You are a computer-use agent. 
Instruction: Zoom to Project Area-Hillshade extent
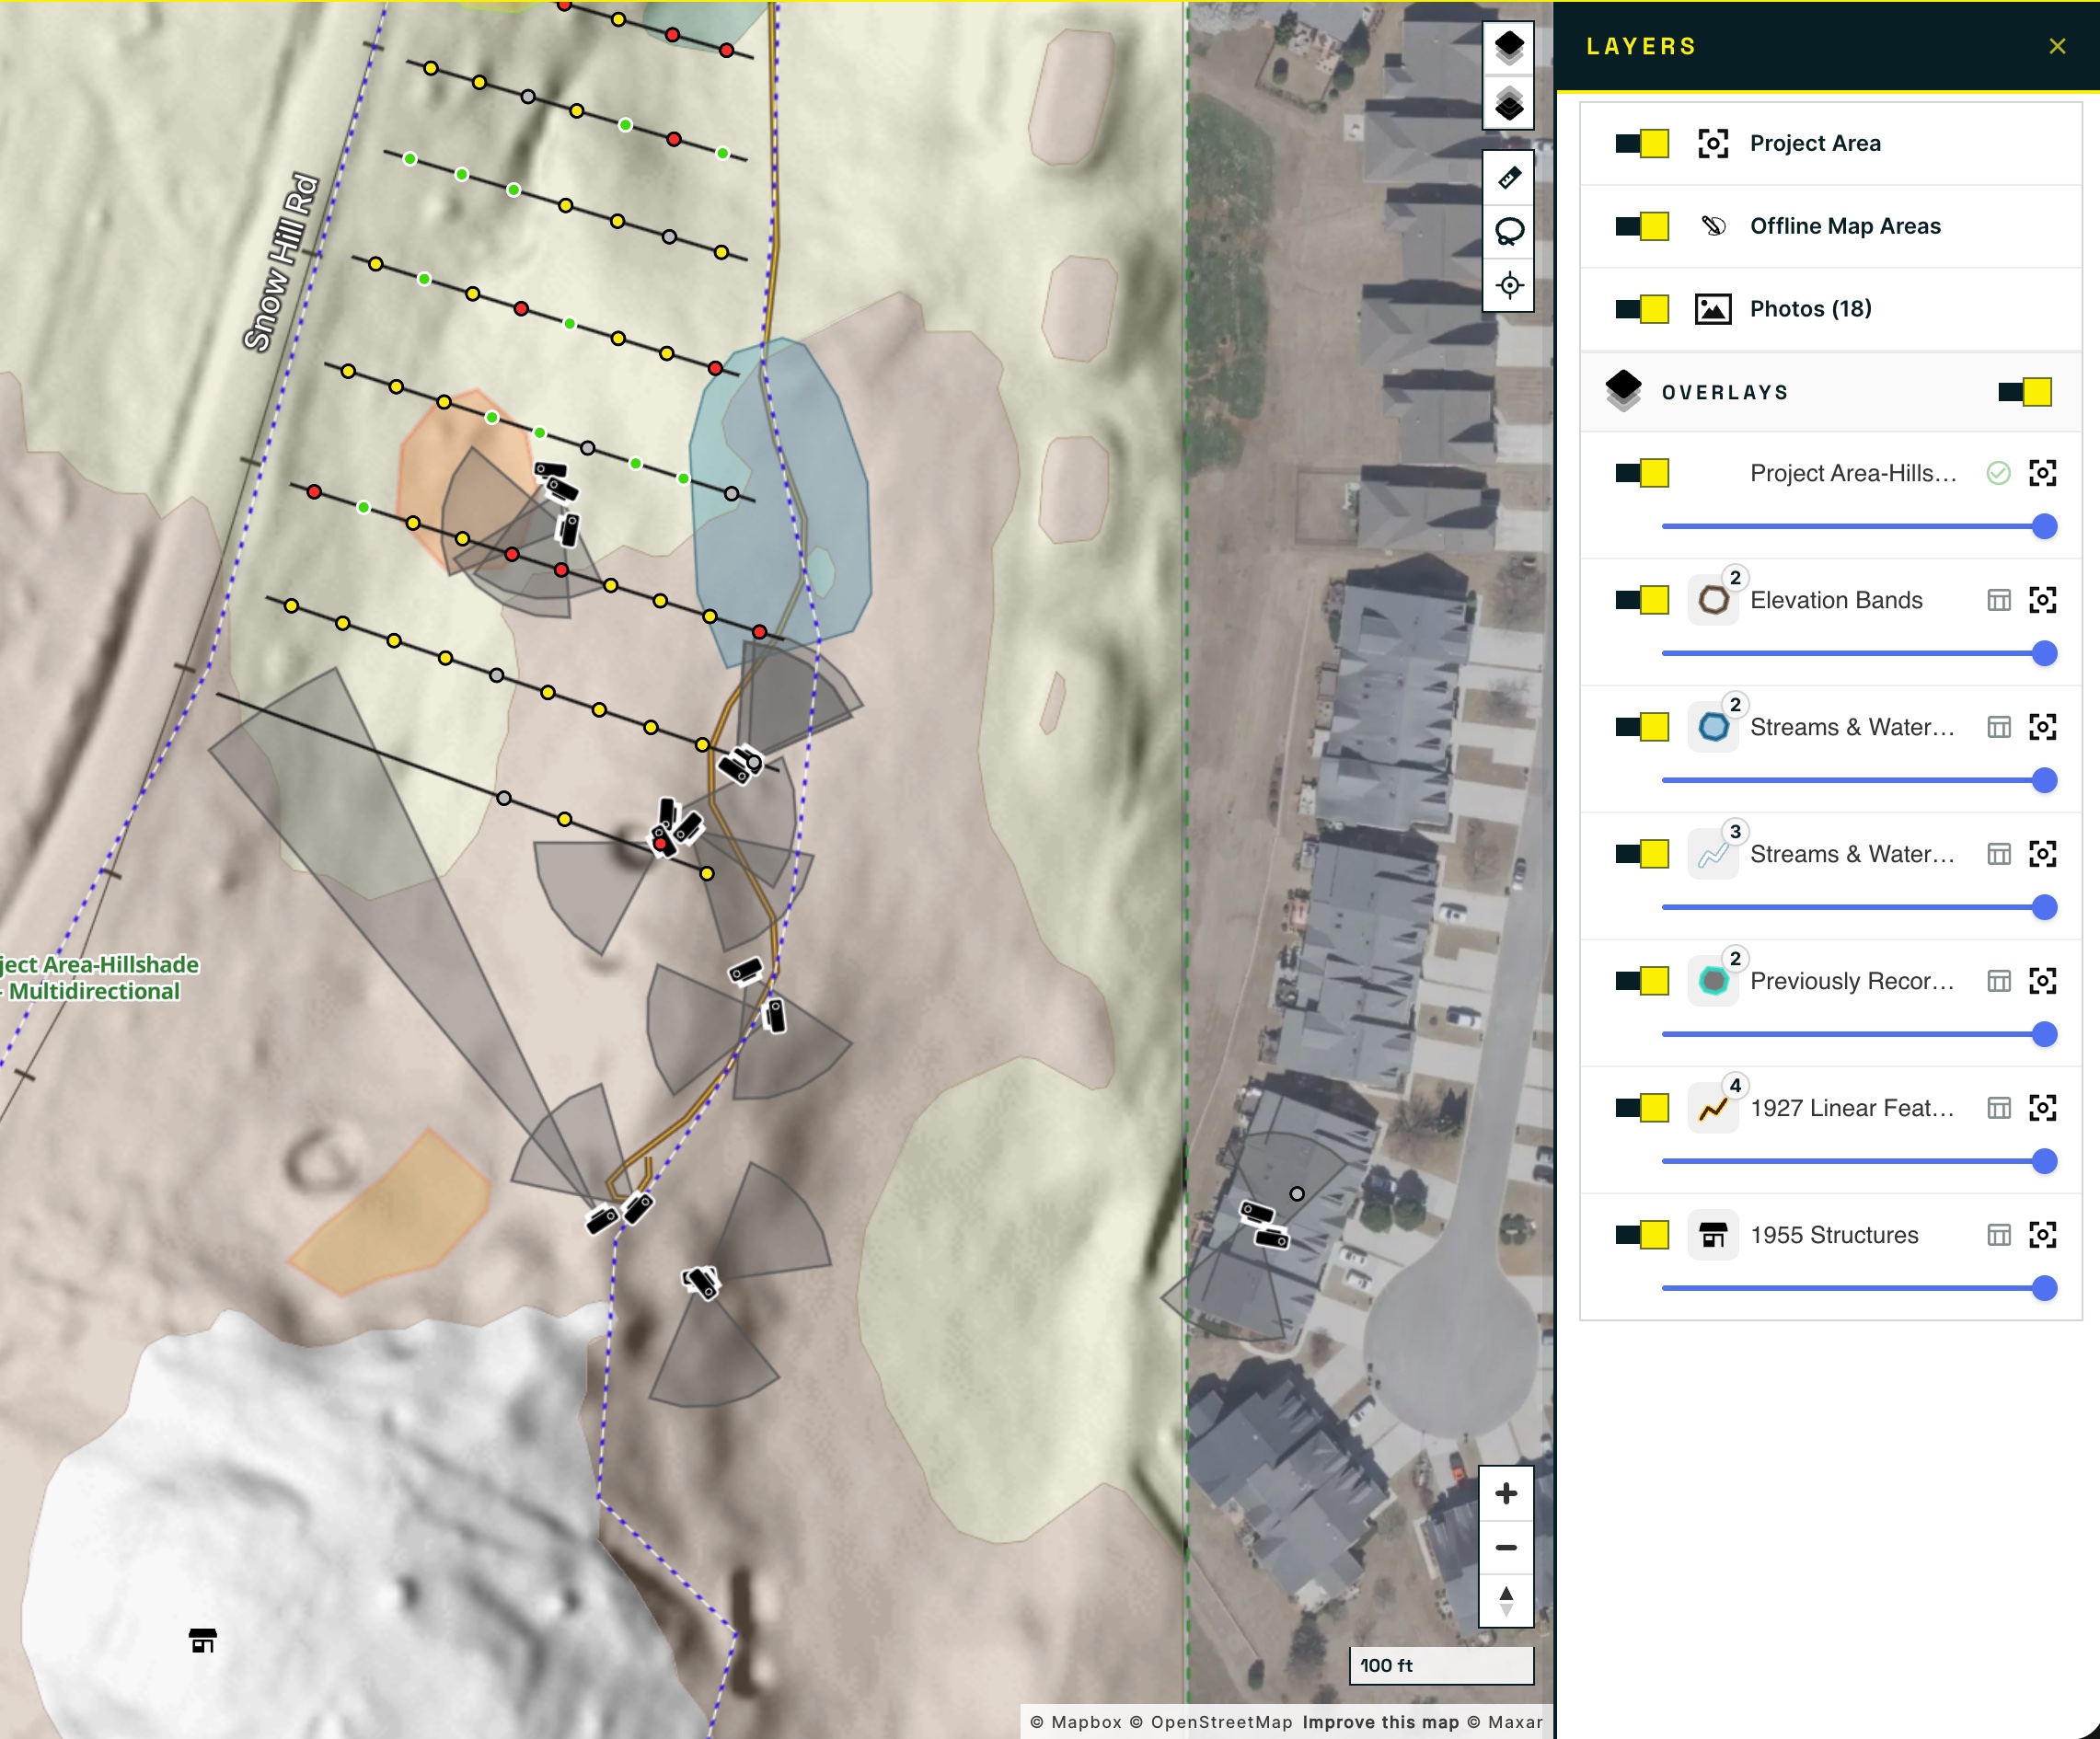tap(2043, 473)
